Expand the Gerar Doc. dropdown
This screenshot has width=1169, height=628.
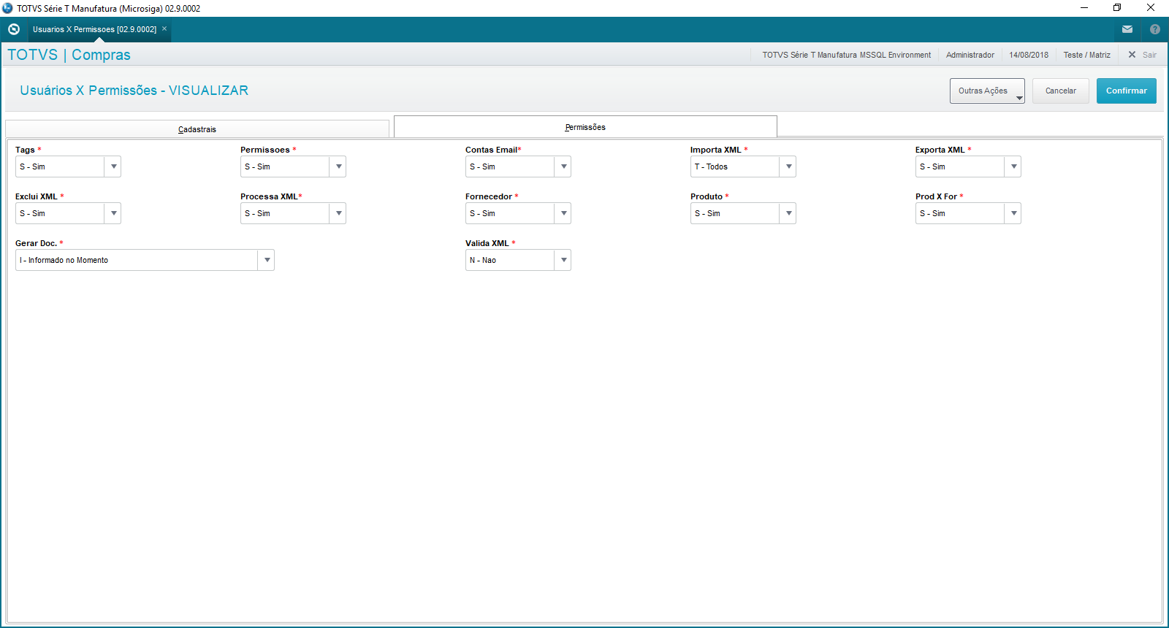tap(267, 261)
